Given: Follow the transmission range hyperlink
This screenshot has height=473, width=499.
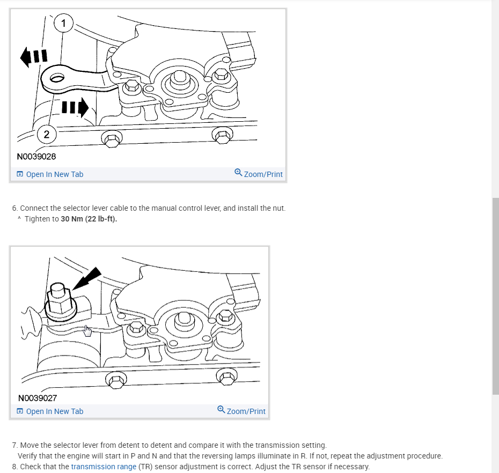Looking at the screenshot, I should 104,467.
